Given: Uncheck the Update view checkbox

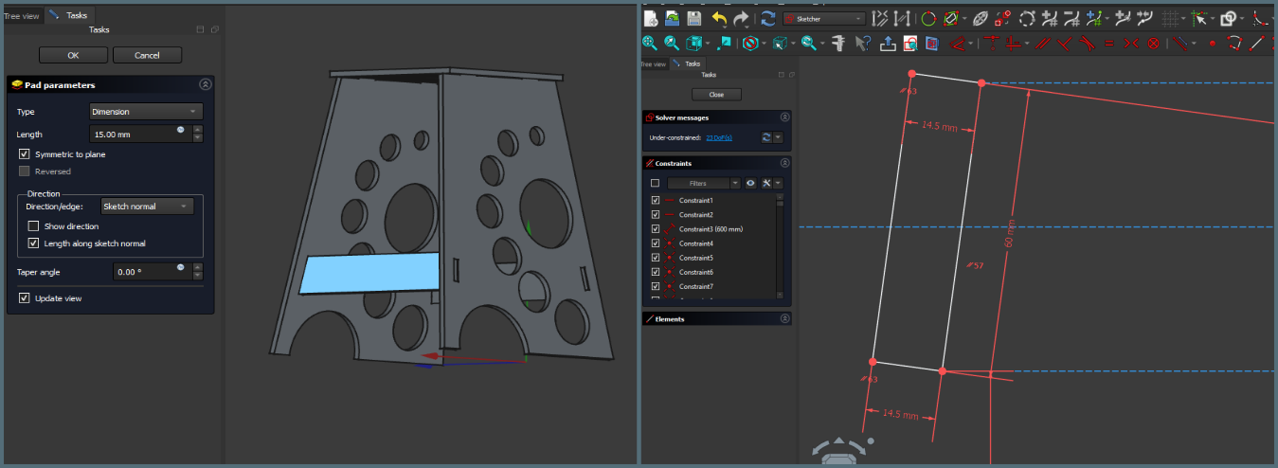Looking at the screenshot, I should click(x=24, y=297).
